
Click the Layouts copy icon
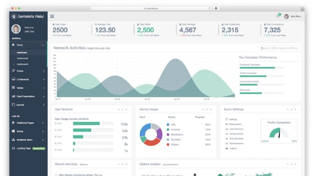tap(13, 105)
